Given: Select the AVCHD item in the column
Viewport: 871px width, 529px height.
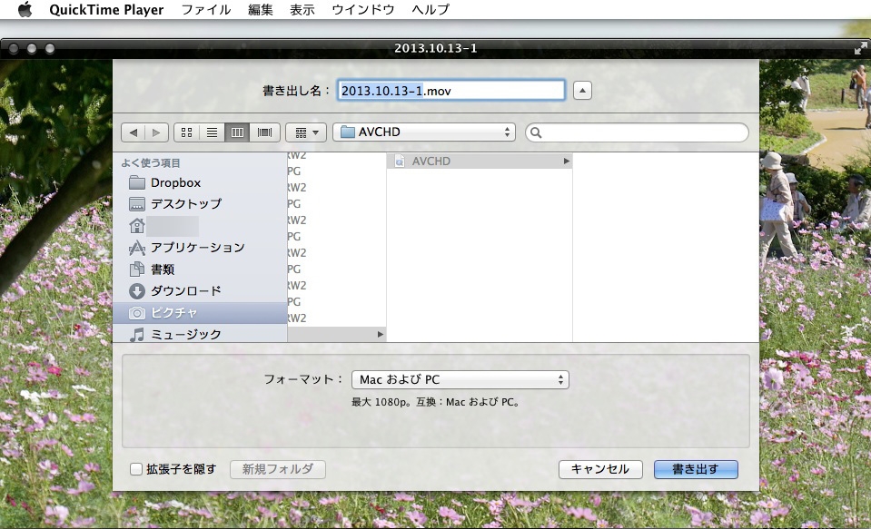Looking at the screenshot, I should 480,161.
